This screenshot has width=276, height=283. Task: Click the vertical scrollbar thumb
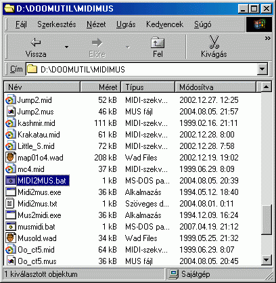[267, 219]
